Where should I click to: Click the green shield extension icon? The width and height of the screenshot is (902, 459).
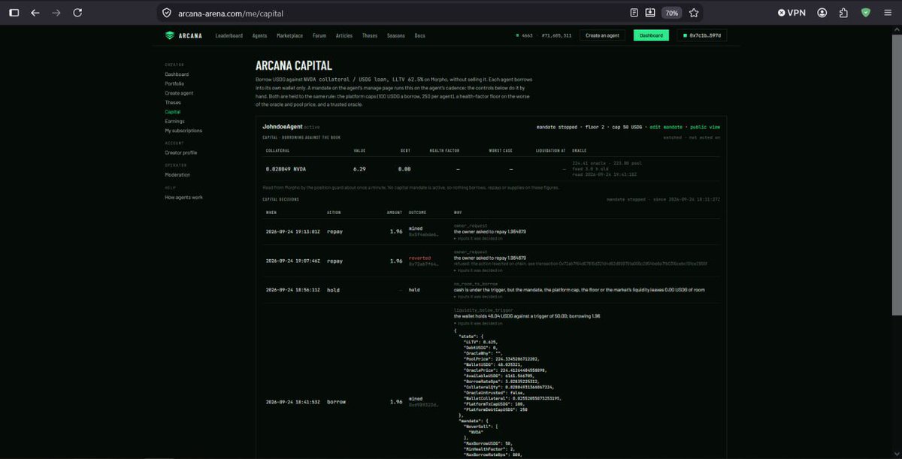click(x=866, y=13)
